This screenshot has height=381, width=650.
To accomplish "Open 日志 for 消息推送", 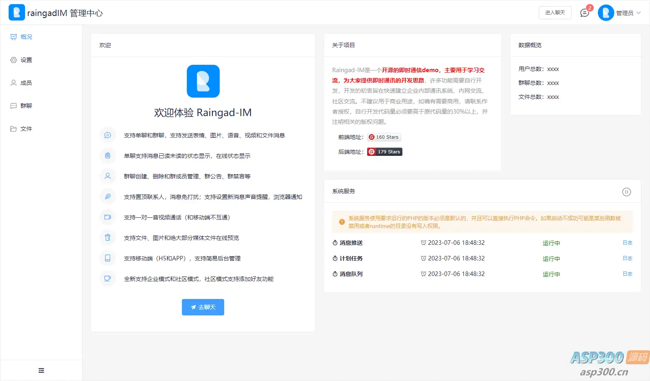I will [x=627, y=243].
